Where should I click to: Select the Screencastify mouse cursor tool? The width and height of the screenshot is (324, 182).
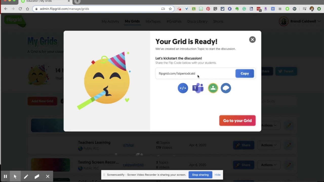click(15, 176)
